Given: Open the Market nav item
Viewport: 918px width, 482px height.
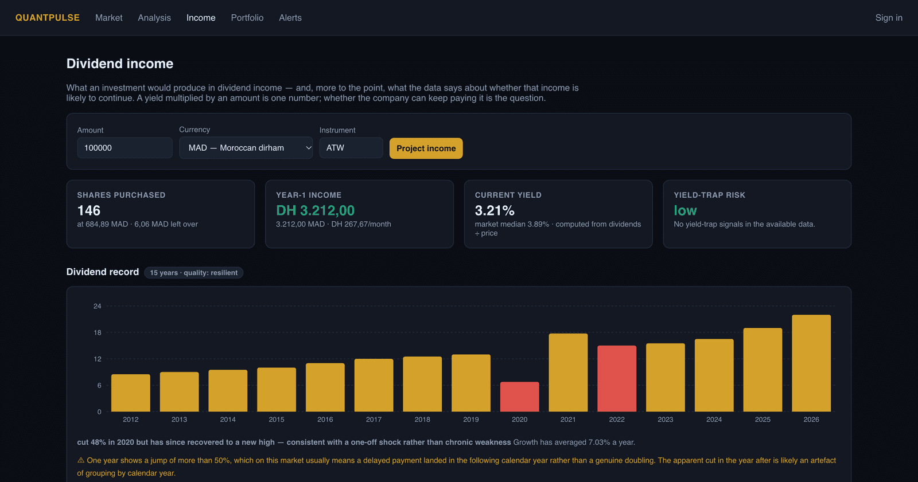Looking at the screenshot, I should [x=109, y=18].
